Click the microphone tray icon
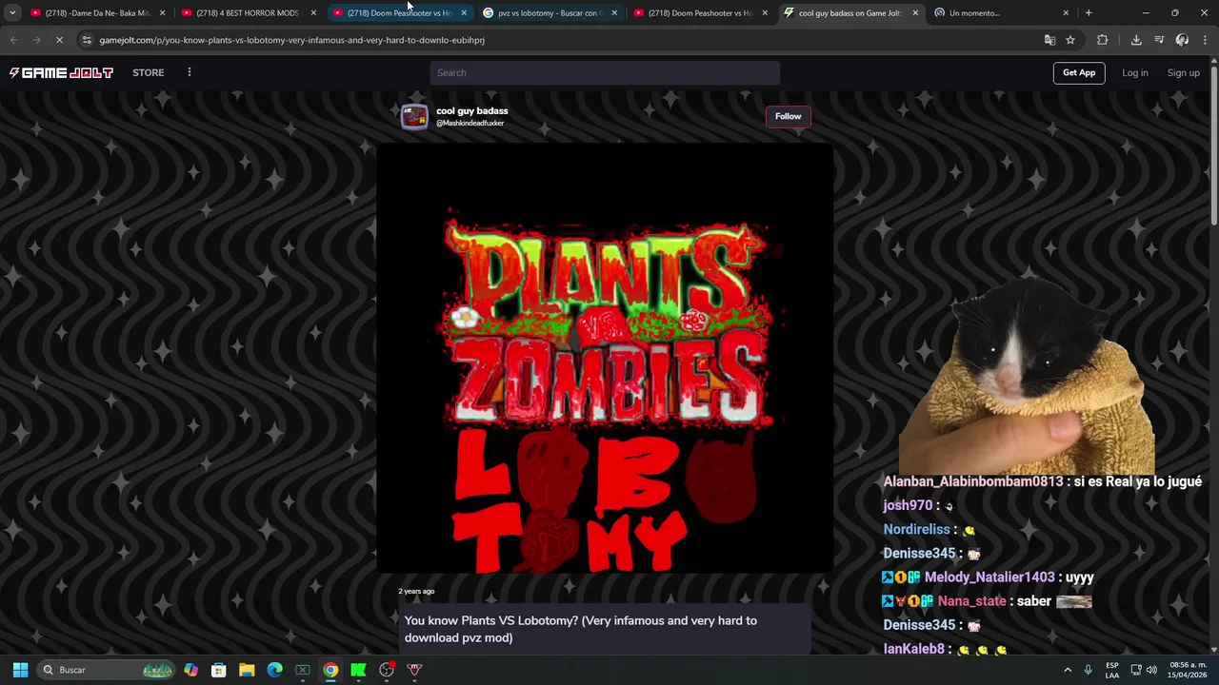The width and height of the screenshot is (1219, 685). coord(1088,670)
